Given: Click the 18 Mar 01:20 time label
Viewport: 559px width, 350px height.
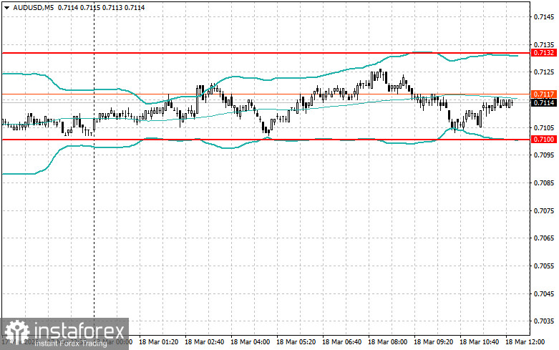Looking at the screenshot, I should (x=158, y=342).
